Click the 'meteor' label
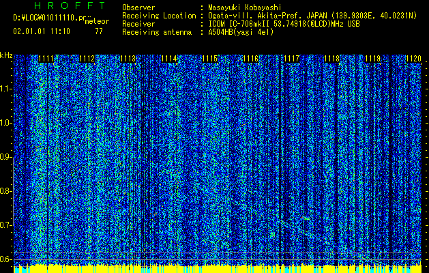 (x=97, y=21)
